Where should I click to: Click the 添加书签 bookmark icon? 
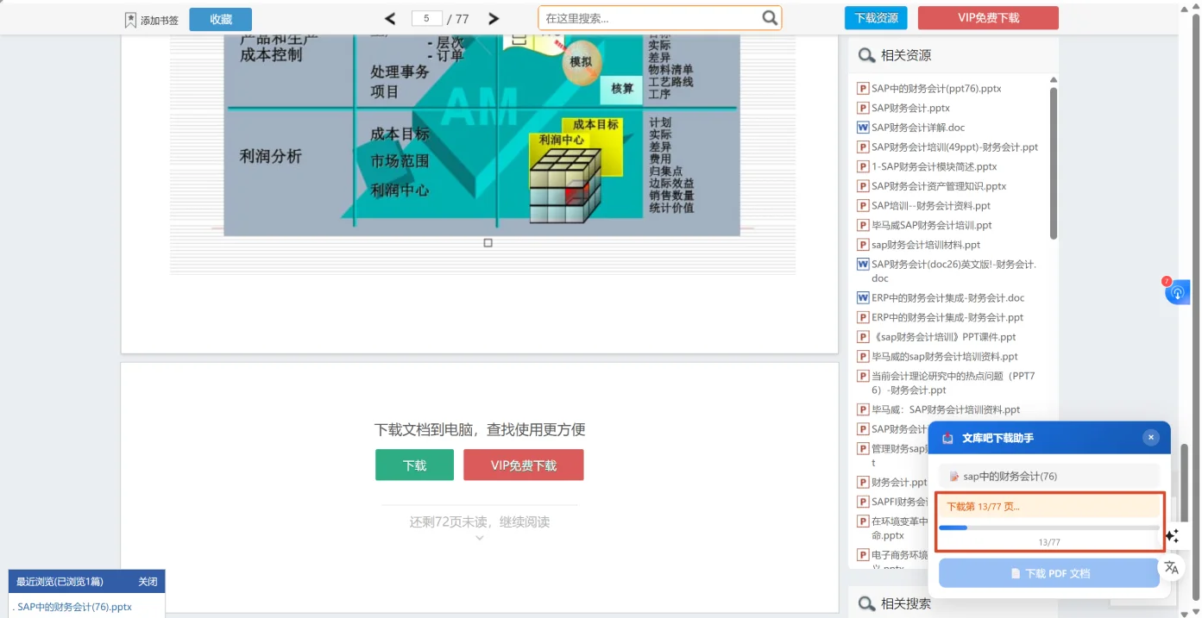tap(130, 20)
